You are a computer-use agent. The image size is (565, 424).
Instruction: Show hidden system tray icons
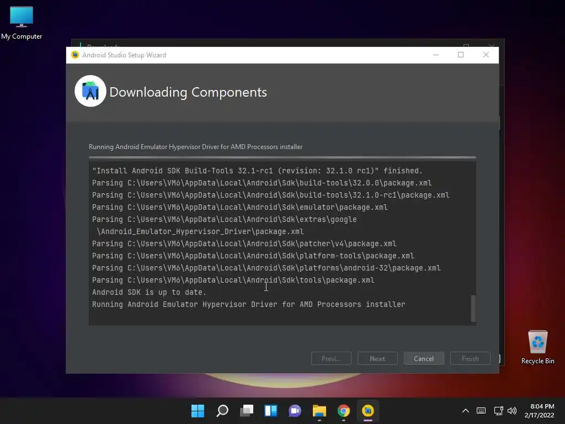coord(466,411)
